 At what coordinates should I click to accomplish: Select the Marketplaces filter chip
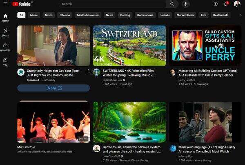[185, 15]
